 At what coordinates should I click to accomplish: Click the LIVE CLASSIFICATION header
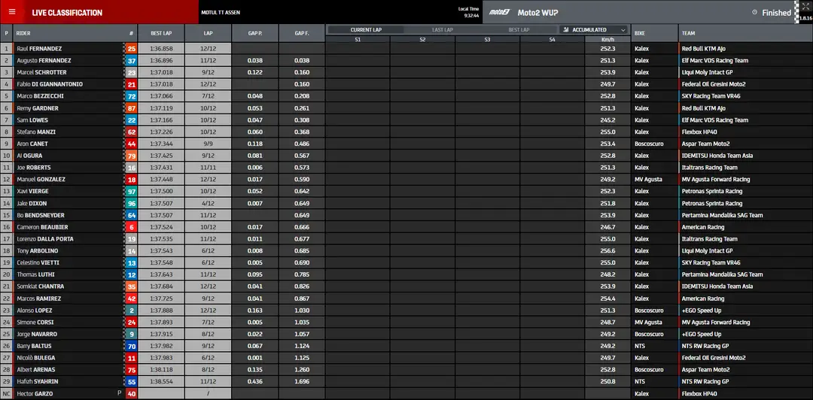(67, 13)
